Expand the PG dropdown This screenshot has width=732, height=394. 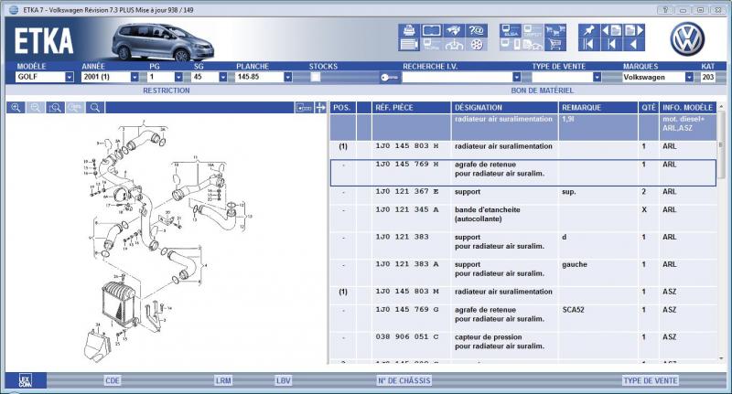178,77
